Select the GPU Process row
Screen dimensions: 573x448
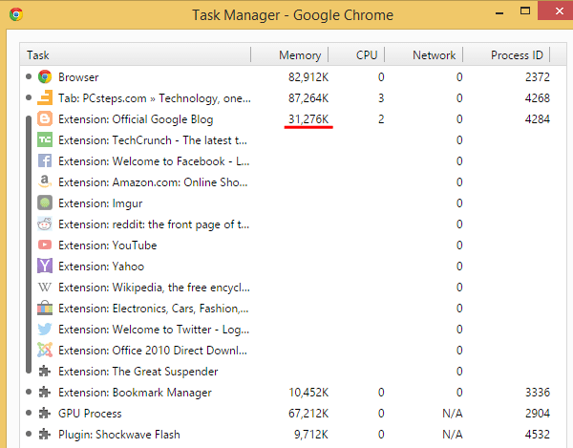point(292,414)
